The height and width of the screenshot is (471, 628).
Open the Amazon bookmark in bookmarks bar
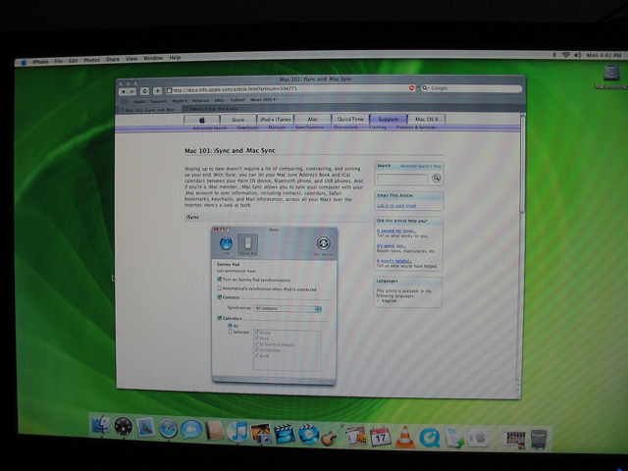tap(200, 100)
